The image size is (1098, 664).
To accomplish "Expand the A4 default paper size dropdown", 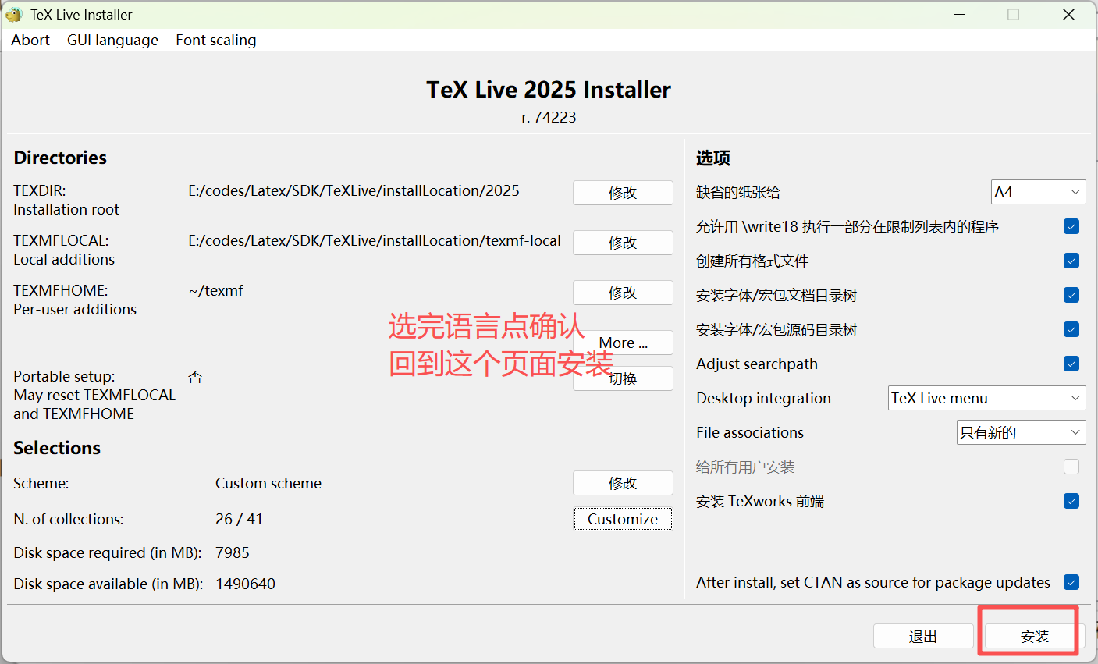I will [1037, 192].
